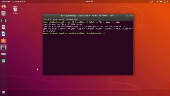Click the 'e, sharing)' output line

(x=49, y=31)
